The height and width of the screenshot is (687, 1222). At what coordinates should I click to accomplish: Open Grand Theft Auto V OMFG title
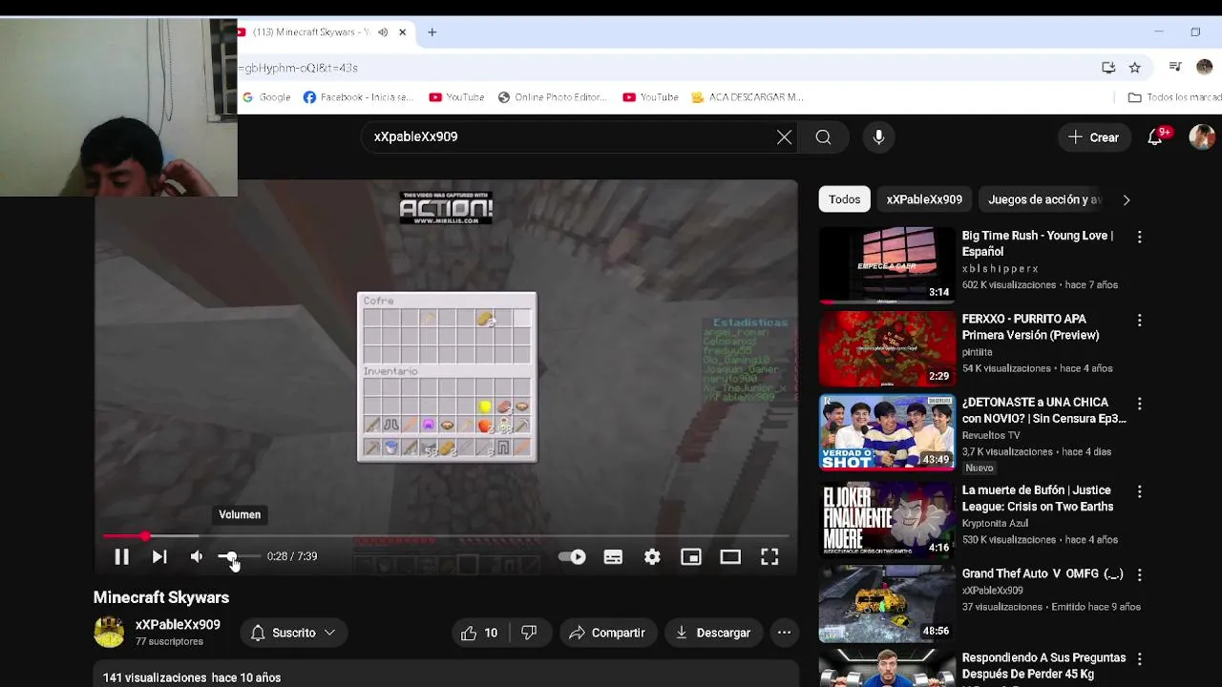(1043, 574)
